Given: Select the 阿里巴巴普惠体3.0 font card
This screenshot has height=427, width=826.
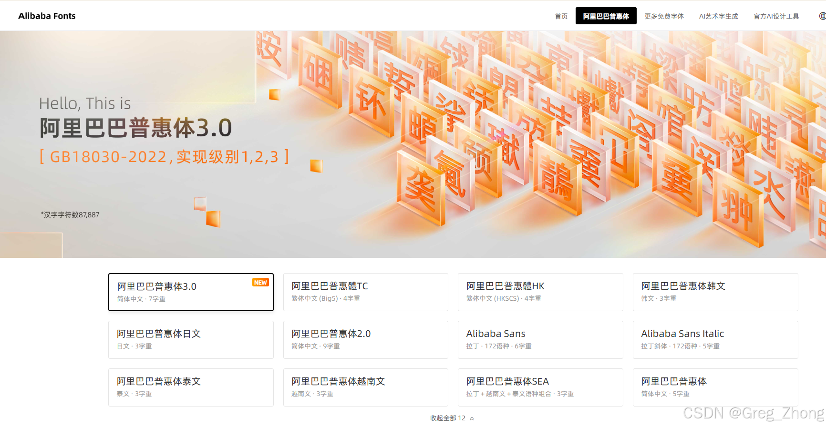Looking at the screenshot, I should (191, 292).
